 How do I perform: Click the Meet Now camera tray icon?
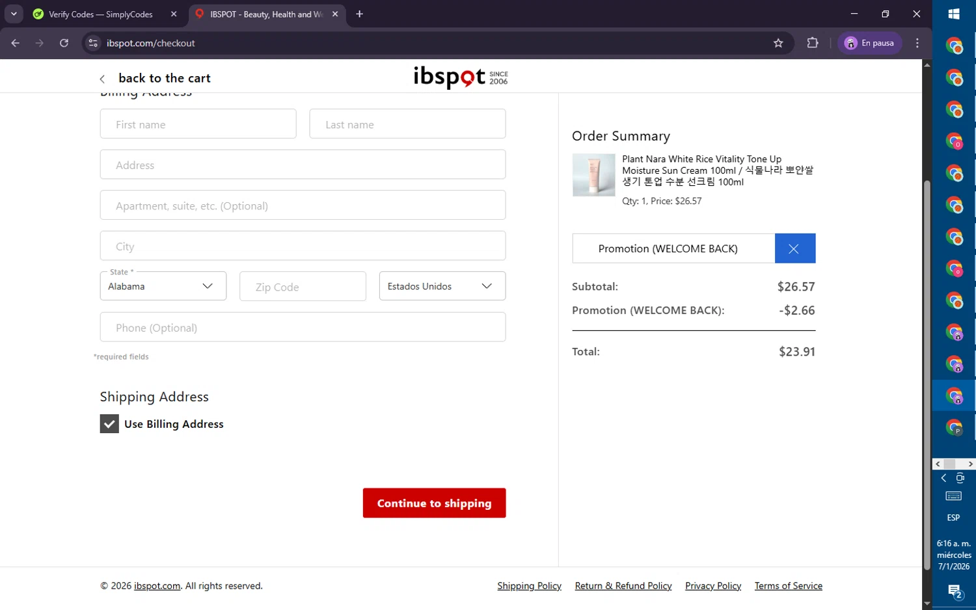point(960,478)
